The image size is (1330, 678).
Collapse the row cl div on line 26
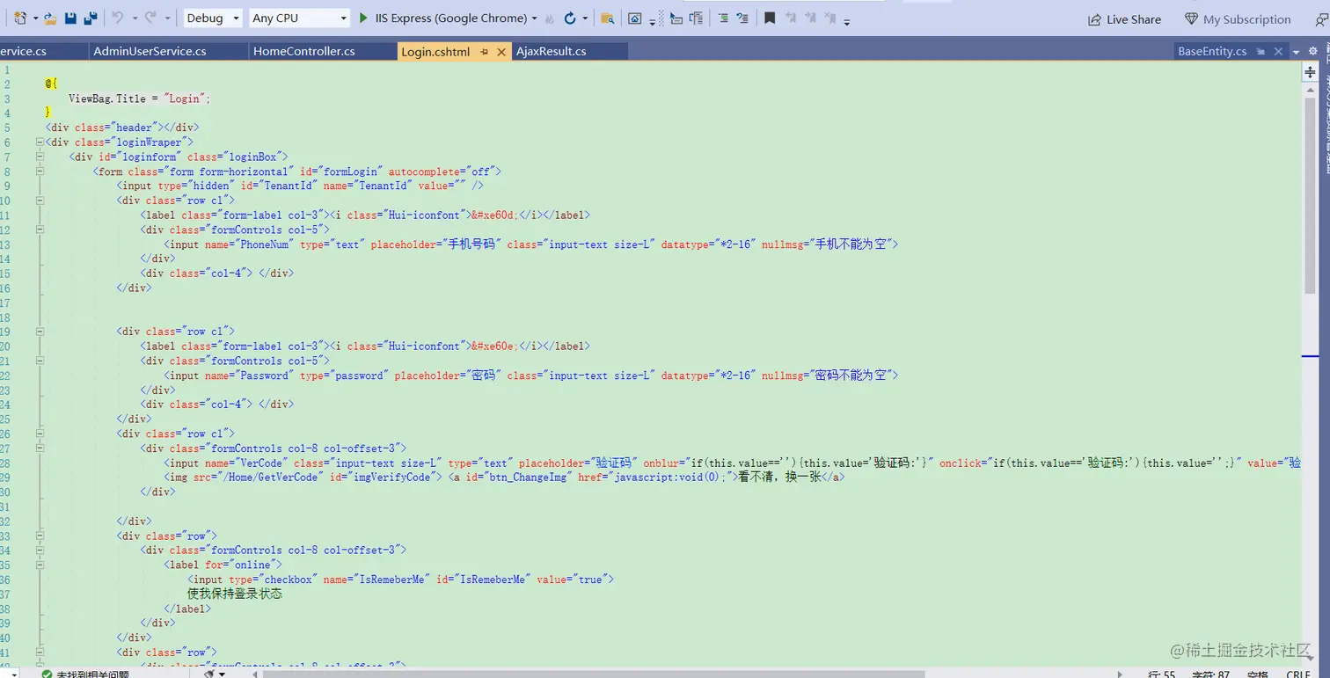pos(40,434)
